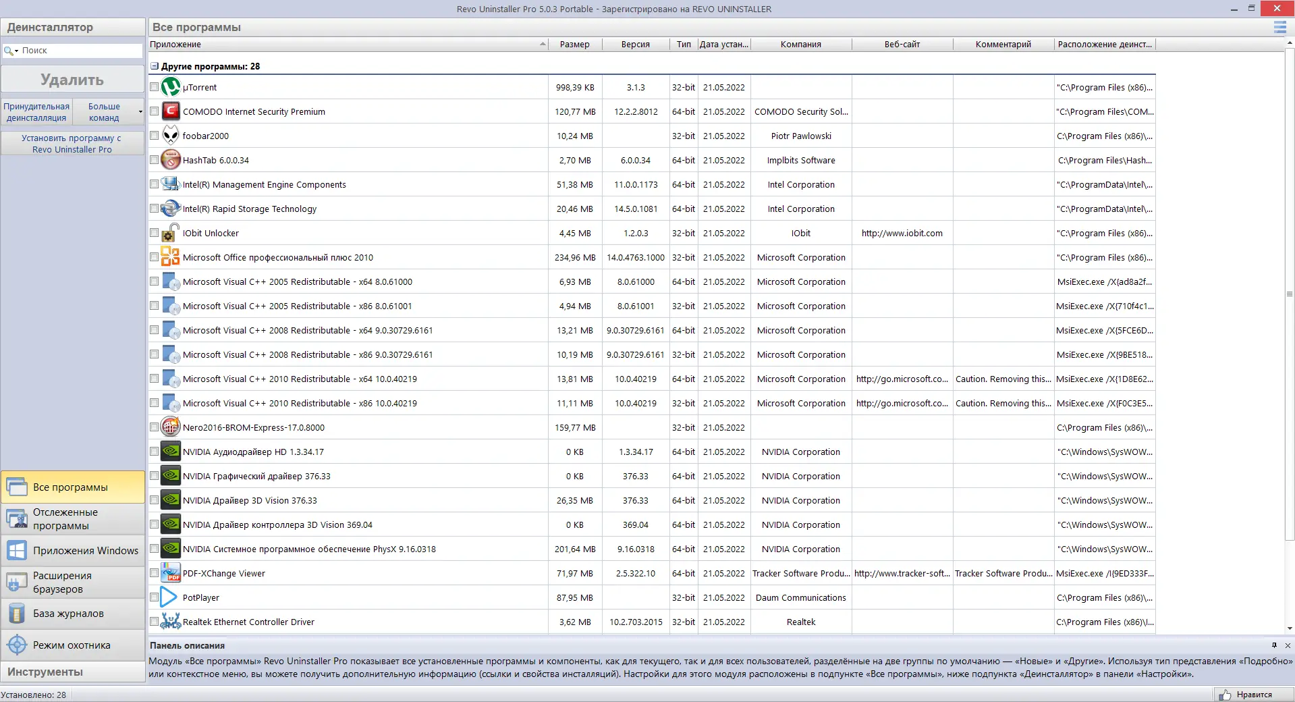
Task: Click the Нравится button
Action: [1254, 695]
